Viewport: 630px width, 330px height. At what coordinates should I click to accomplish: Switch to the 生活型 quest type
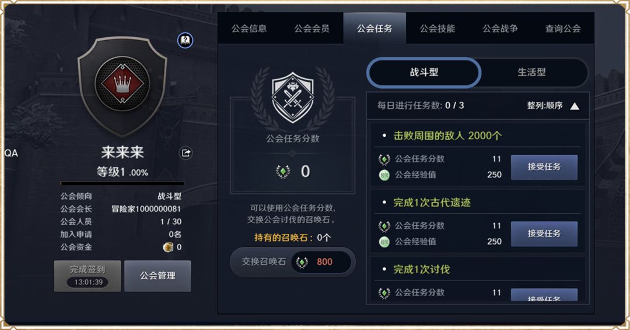(531, 73)
